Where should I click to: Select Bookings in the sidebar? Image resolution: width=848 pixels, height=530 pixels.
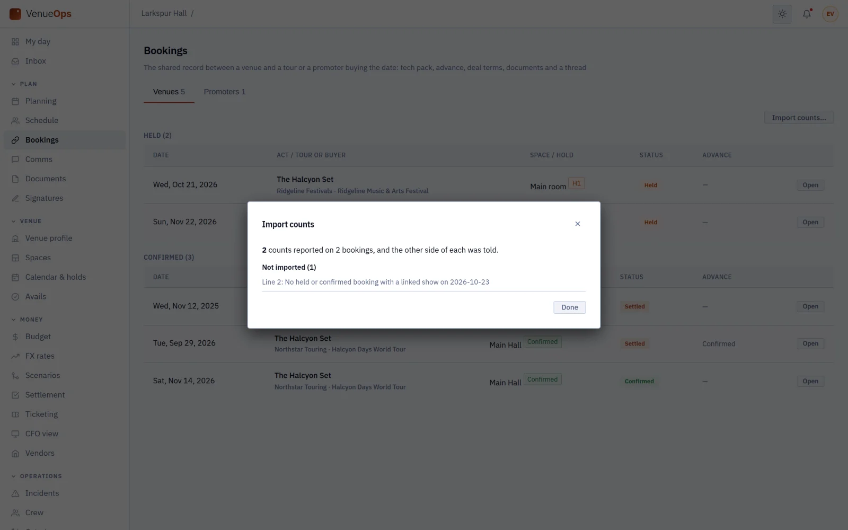65,140
